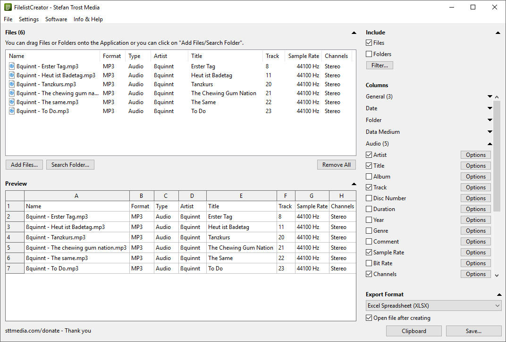Click the "Remove All" button
Image resolution: width=506 pixels, height=342 pixels.
(336, 164)
